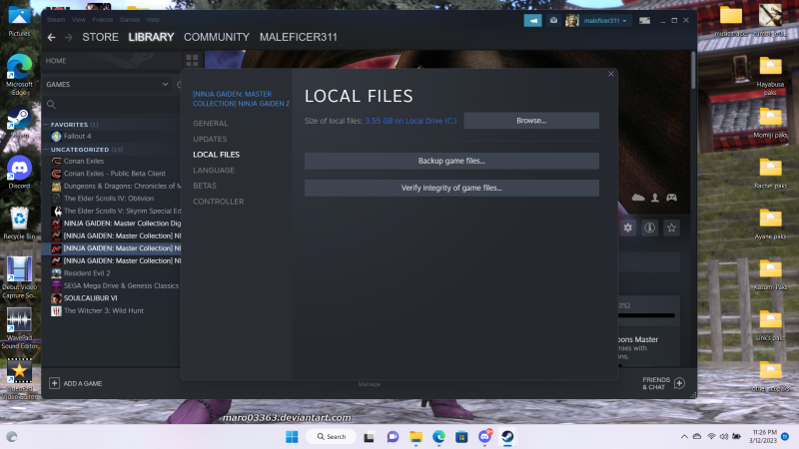Click Browse local files button
Screen dimensions: 799x449
tap(531, 121)
